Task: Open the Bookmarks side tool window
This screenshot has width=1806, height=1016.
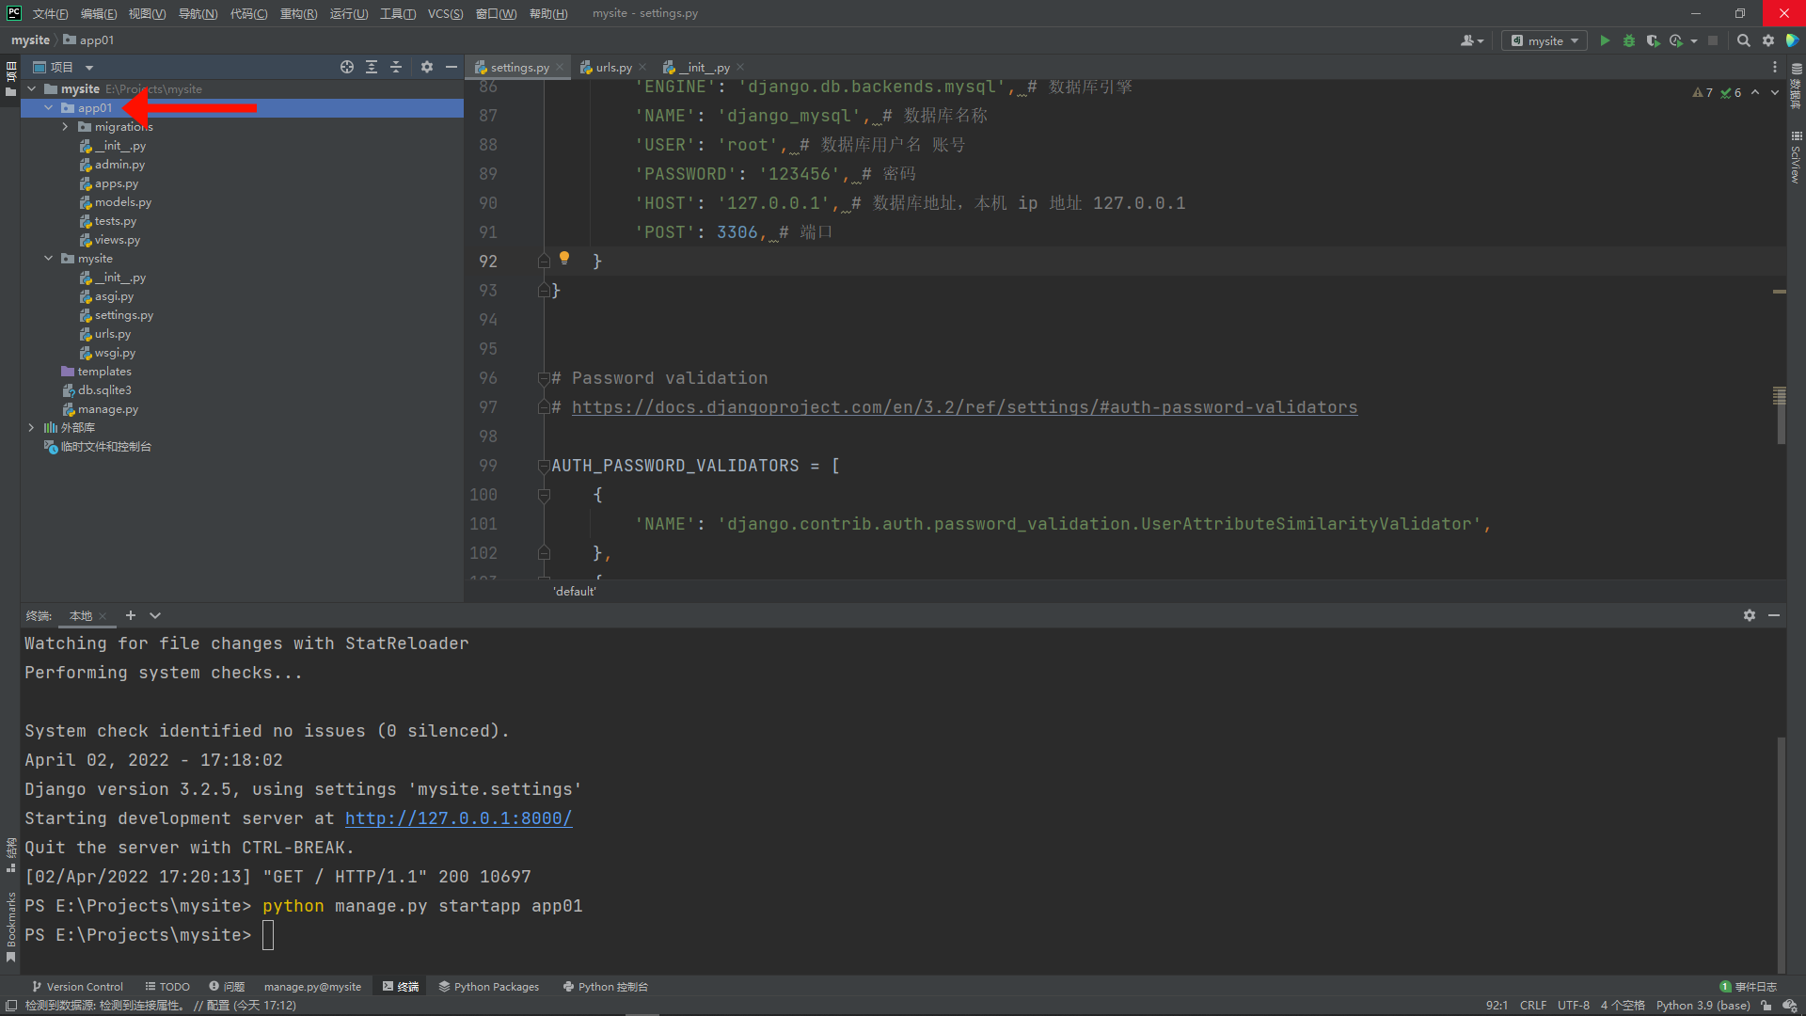Action: click(10, 927)
